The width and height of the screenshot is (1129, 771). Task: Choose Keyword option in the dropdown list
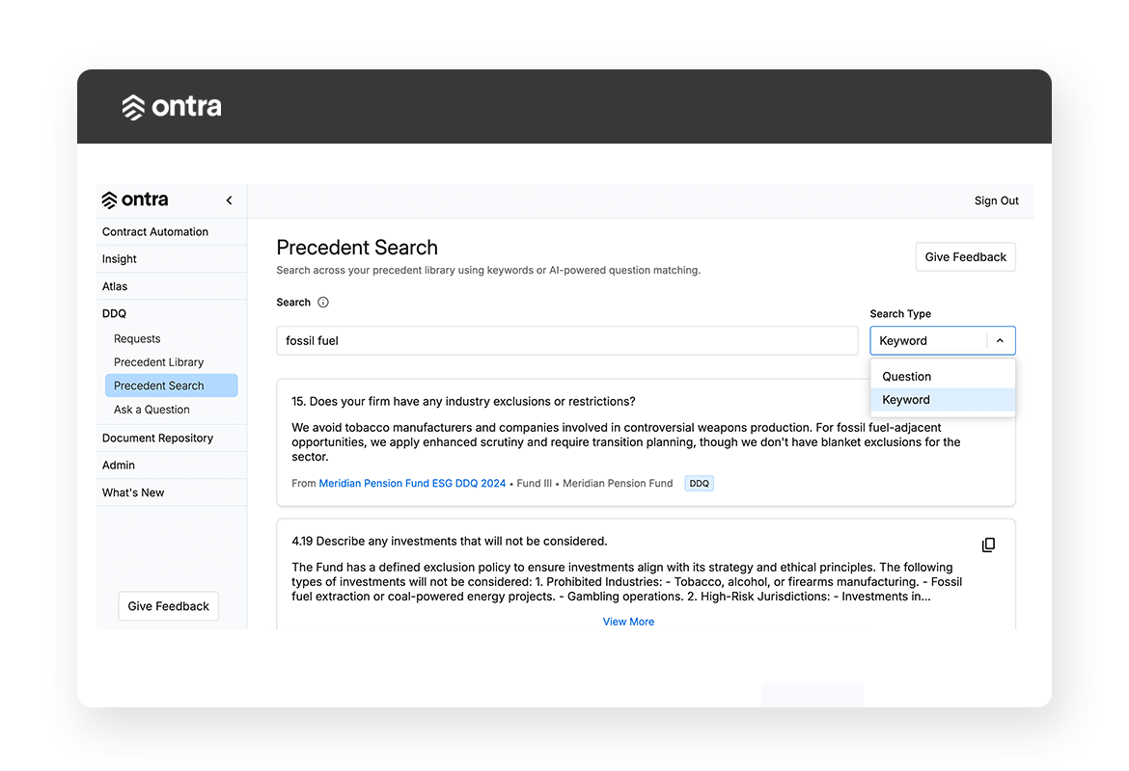tap(906, 400)
